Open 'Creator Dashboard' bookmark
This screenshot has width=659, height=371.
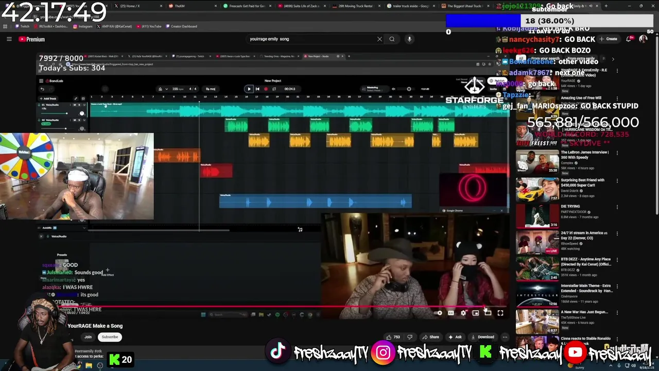click(x=181, y=26)
